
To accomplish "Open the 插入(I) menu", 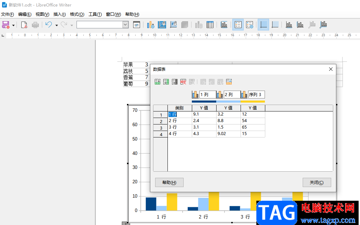I will click(x=59, y=14).
